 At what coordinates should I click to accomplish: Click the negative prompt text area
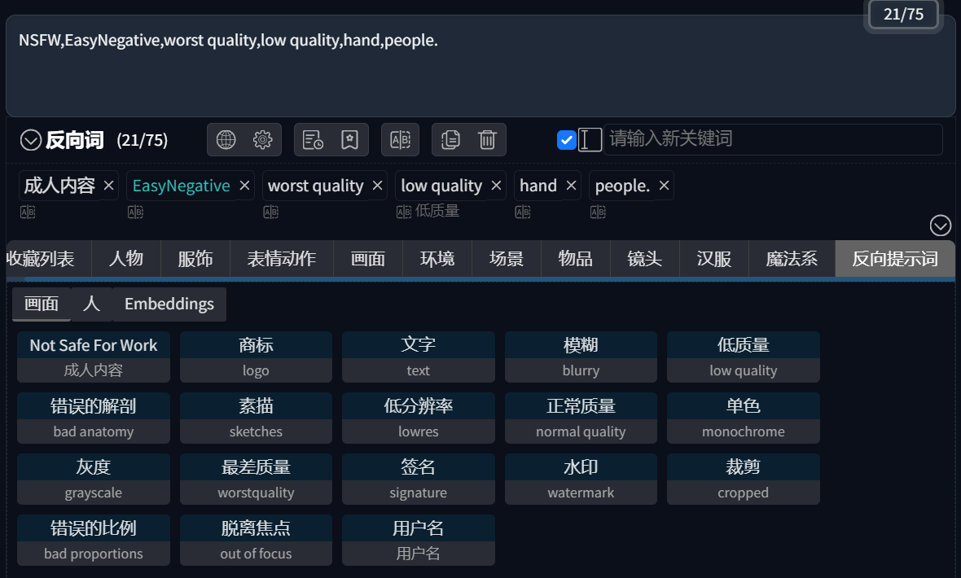(480, 66)
